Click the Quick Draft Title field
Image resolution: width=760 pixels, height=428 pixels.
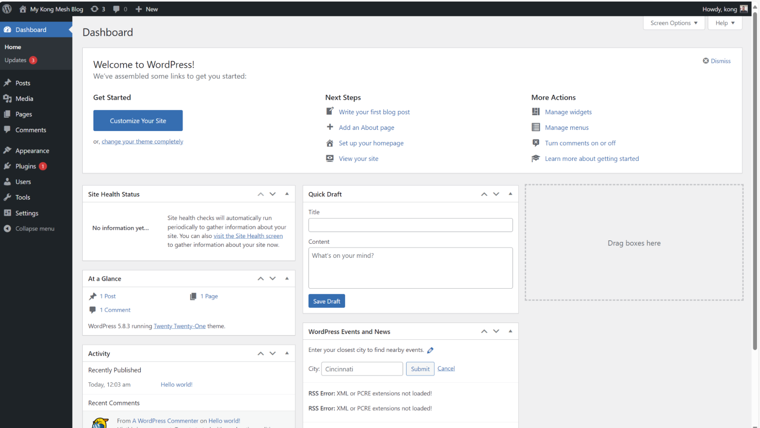click(x=410, y=225)
